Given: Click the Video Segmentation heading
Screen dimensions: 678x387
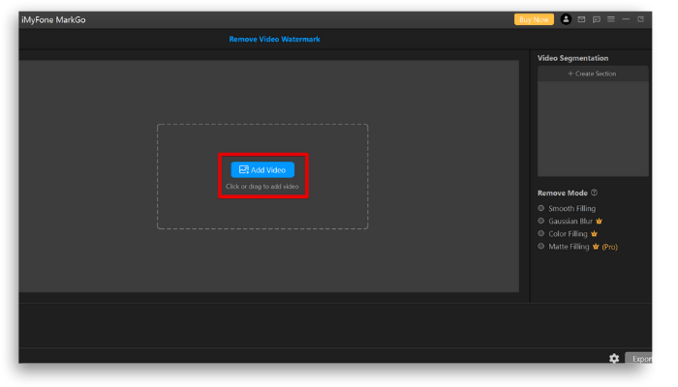Looking at the screenshot, I should tap(572, 58).
